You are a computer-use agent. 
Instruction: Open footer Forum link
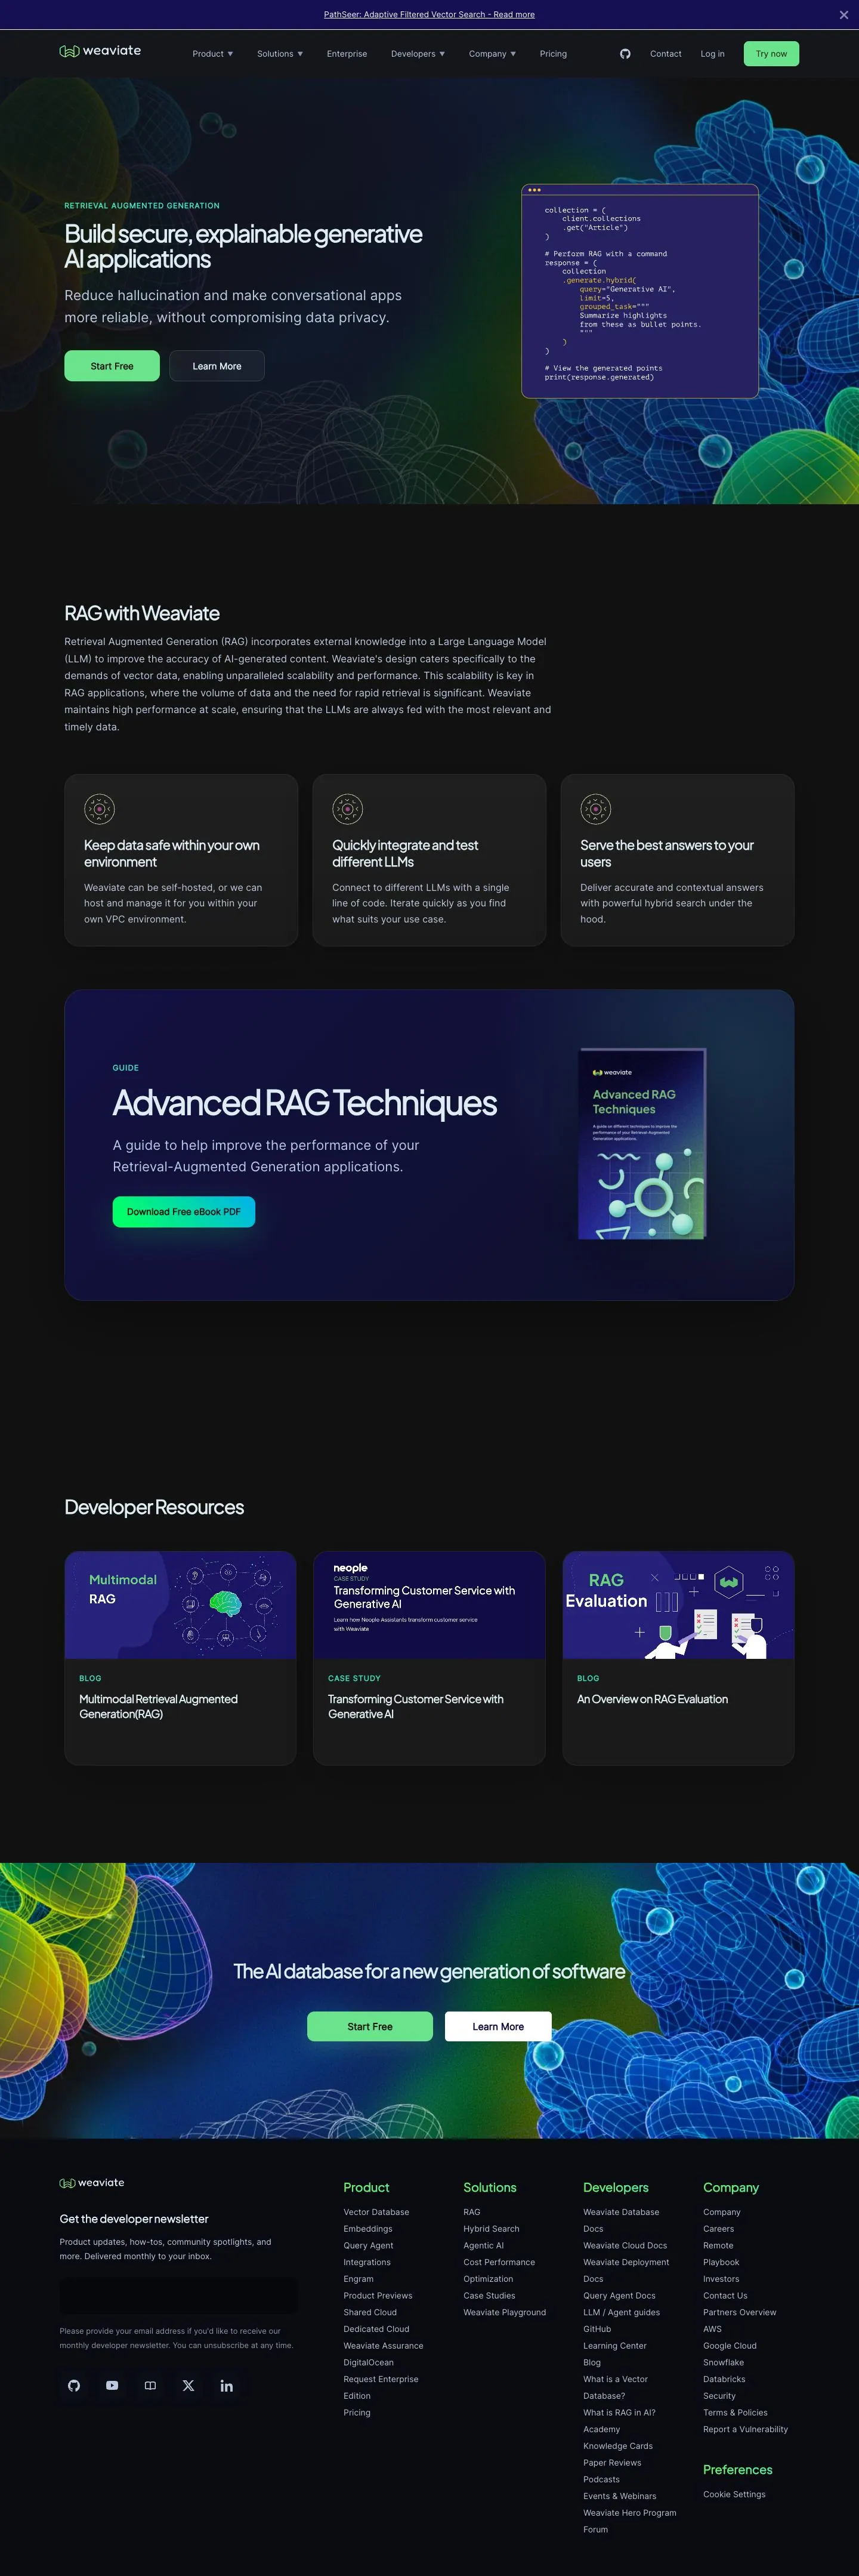pyautogui.click(x=595, y=2529)
